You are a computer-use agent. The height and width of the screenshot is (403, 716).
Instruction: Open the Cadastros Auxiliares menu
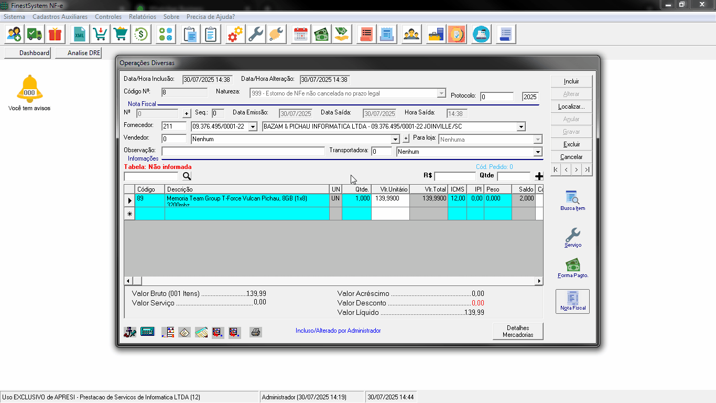60,17
